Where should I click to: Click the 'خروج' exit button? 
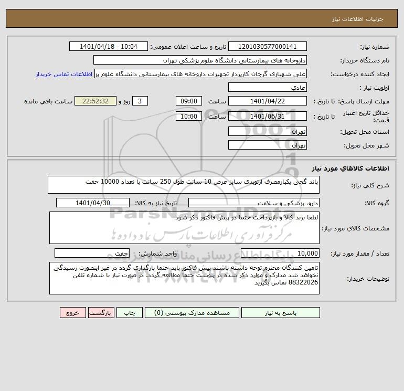(72, 312)
